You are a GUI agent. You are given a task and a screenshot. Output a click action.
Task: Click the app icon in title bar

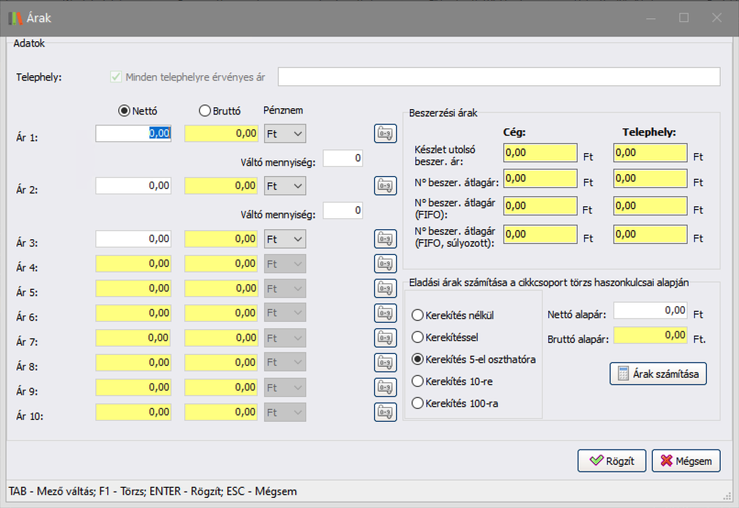pyautogui.click(x=16, y=17)
